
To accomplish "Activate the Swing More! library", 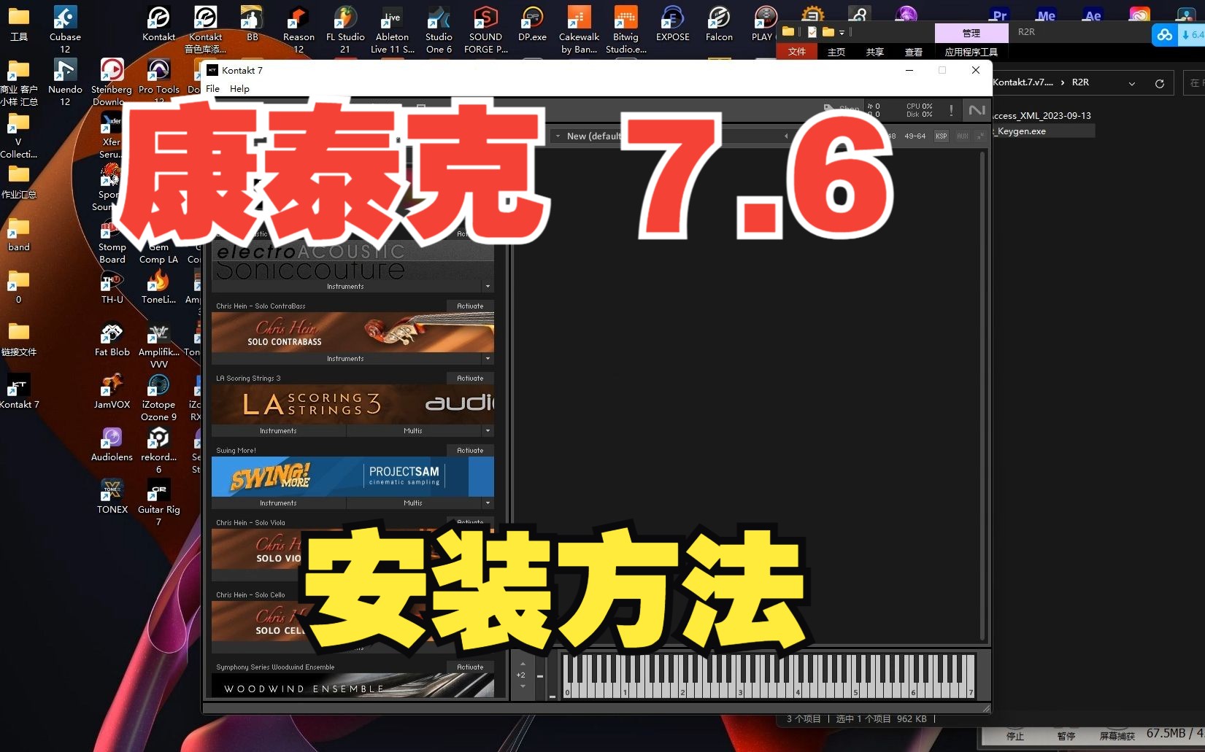I will (x=470, y=451).
